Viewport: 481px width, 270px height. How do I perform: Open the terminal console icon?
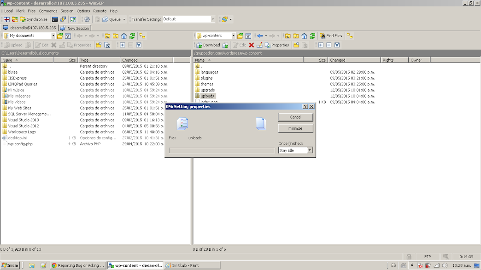(x=55, y=19)
